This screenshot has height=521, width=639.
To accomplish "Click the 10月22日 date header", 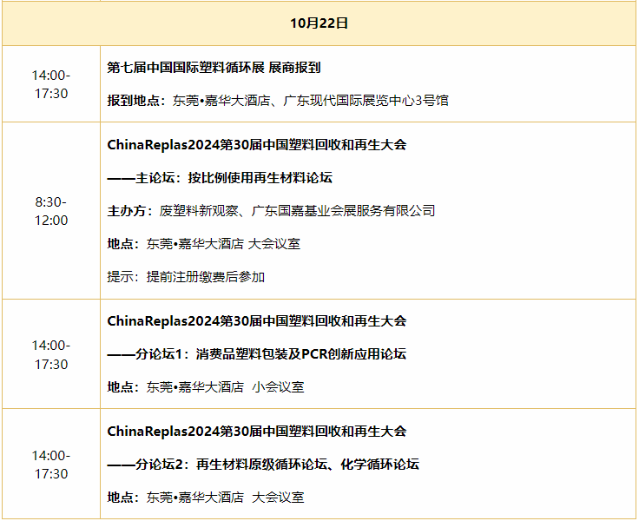I will pos(319,23).
